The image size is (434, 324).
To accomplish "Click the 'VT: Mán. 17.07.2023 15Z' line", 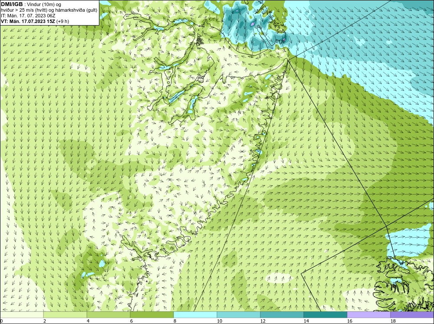I will tap(28, 21).
